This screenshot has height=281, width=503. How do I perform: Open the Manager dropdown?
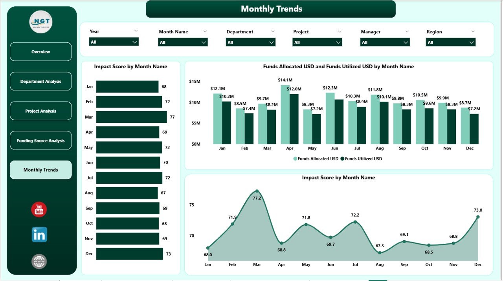(384, 42)
